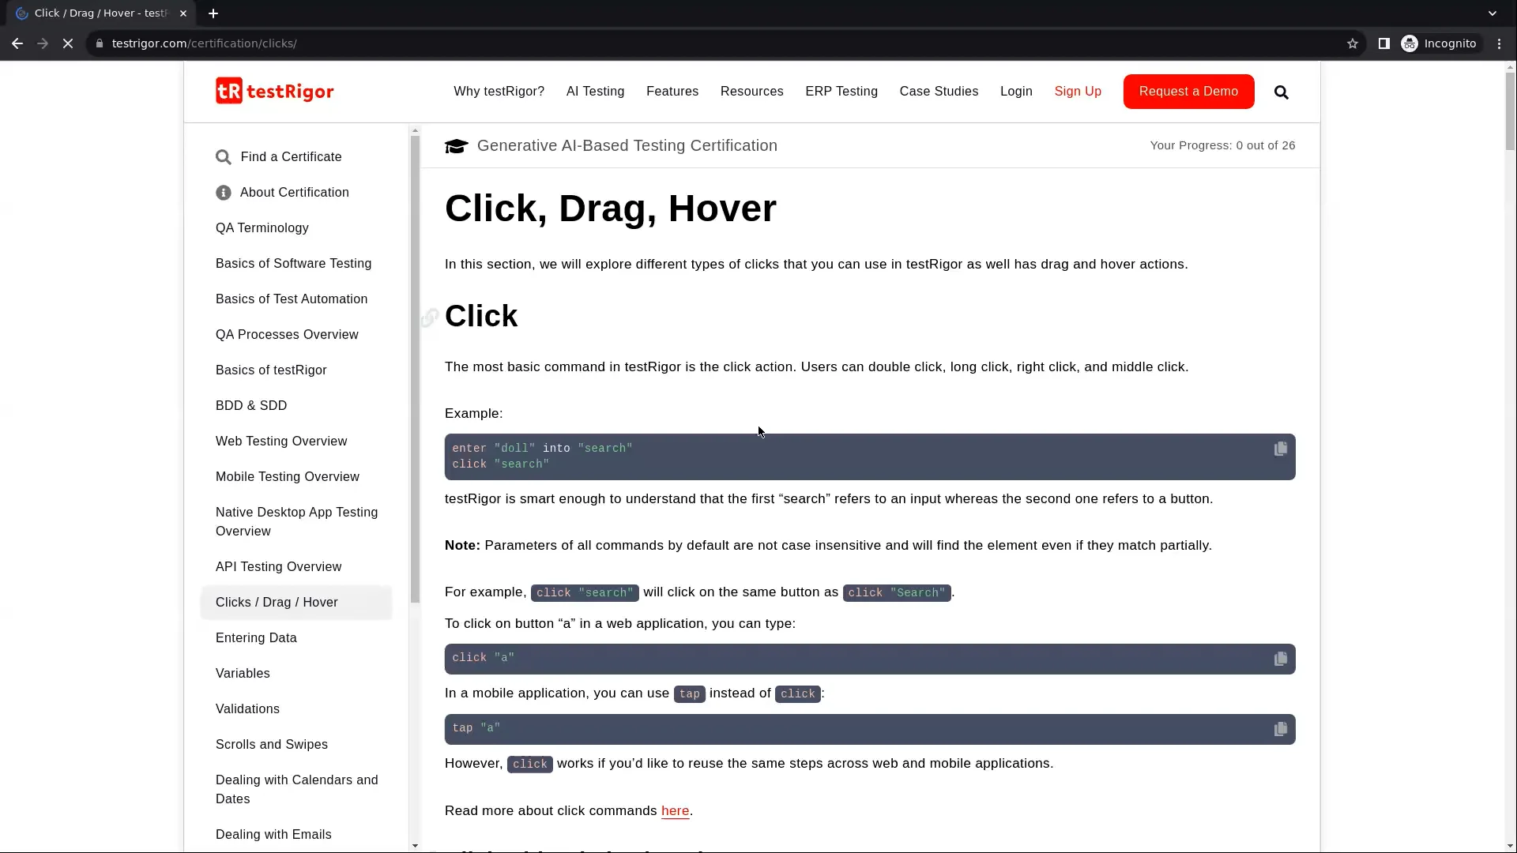Open the site search magnifier icon
The image size is (1517, 853).
pos(1282,92)
